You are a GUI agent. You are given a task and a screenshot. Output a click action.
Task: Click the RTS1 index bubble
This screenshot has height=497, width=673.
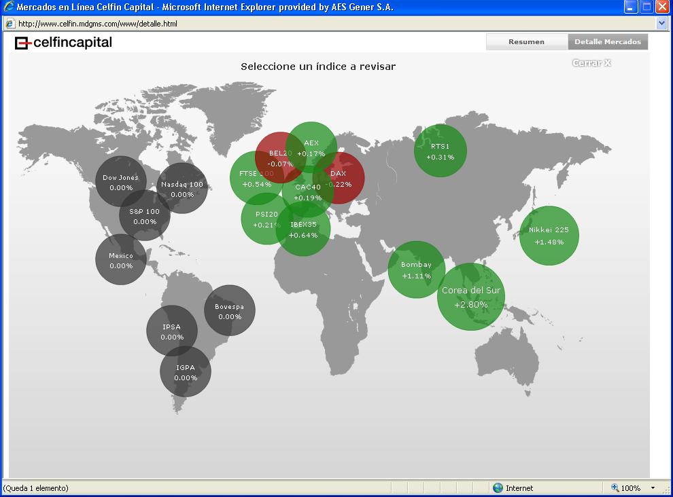(x=441, y=151)
